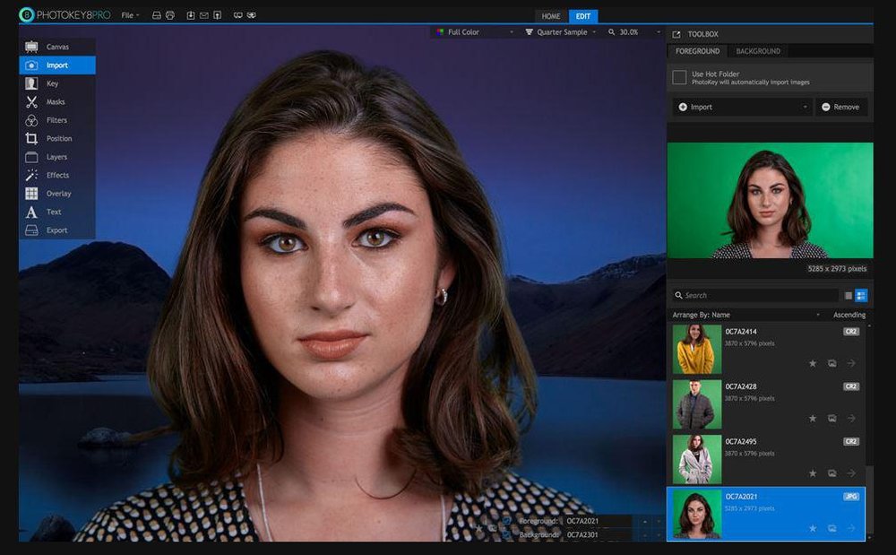The image size is (896, 555).
Task: Open the Foreground 0C7A2021 selector
Action: pos(599,521)
